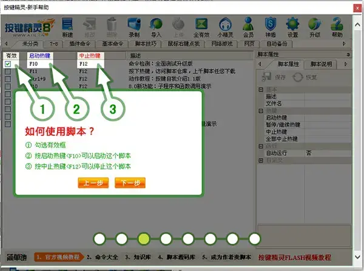
Task: Open the 脚本技巧 tab
Action: [146, 44]
